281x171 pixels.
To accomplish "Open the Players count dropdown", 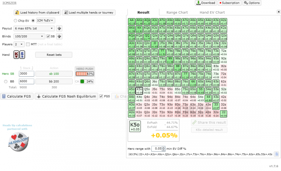I will click(x=19, y=44).
